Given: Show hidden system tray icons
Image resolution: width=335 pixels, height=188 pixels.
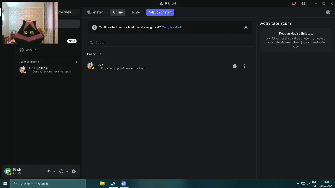Looking at the screenshot, I should coord(298,184).
